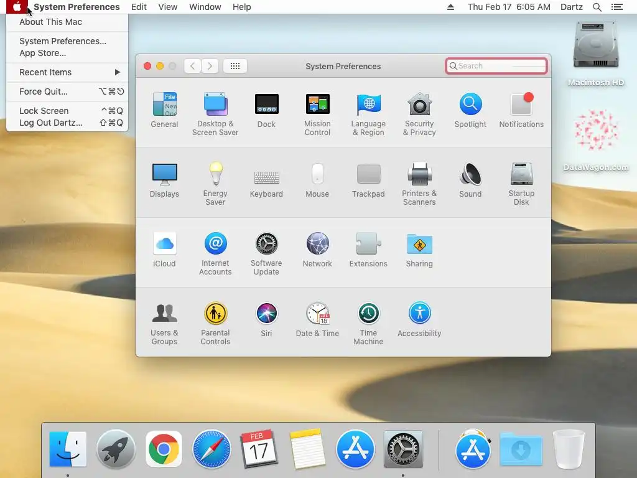
Task: Open the View menu
Action: tap(168, 7)
